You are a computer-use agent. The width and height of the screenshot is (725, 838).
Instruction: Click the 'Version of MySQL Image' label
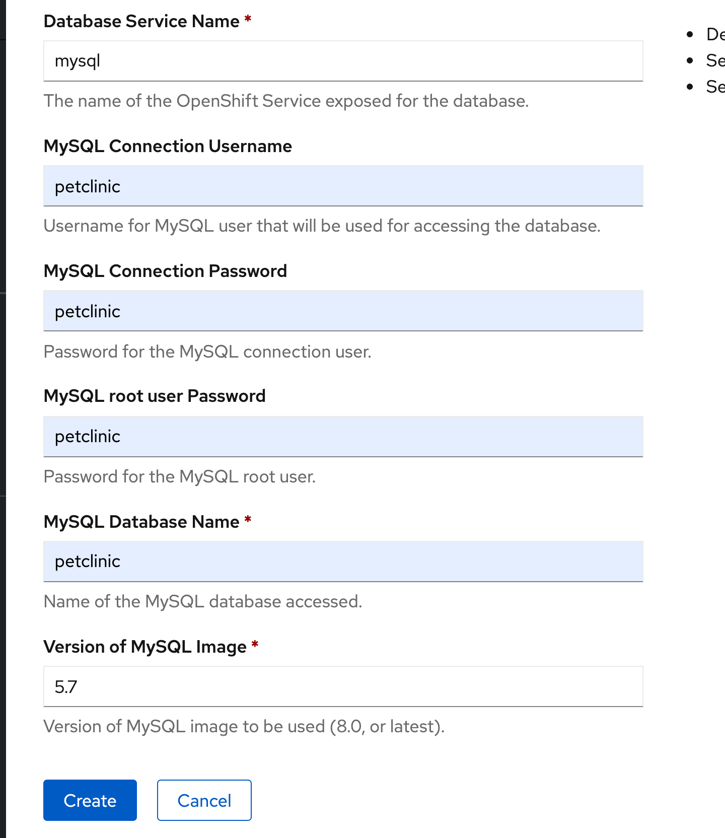pyautogui.click(x=145, y=647)
